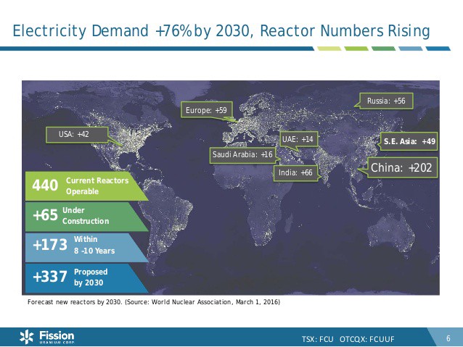Viewport: 463px width, 347px height.
Task: Click the slide number 6 box
Action: click(448, 338)
